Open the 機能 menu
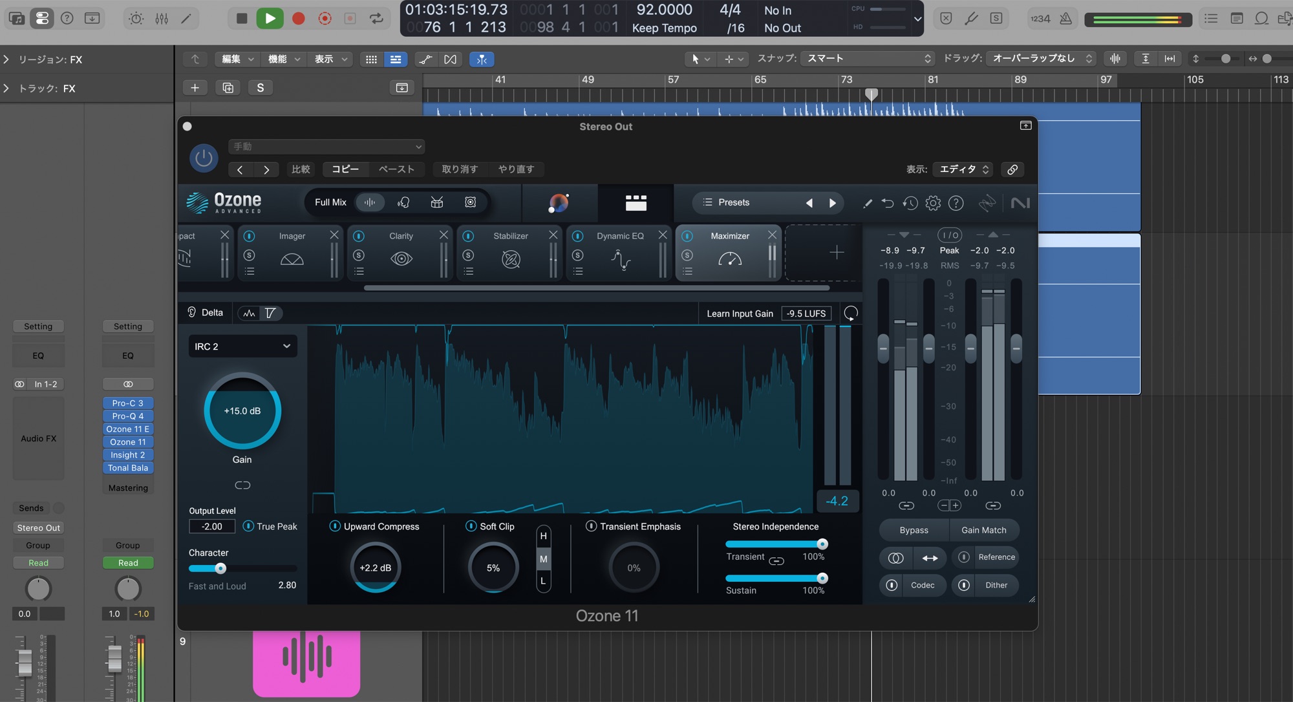 [x=284, y=59]
